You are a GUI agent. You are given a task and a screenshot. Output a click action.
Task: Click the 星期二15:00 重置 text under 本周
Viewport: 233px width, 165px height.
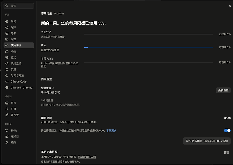point(50,50)
